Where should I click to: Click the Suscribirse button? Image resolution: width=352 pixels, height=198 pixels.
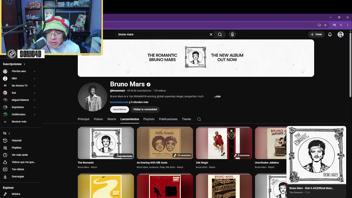click(120, 109)
